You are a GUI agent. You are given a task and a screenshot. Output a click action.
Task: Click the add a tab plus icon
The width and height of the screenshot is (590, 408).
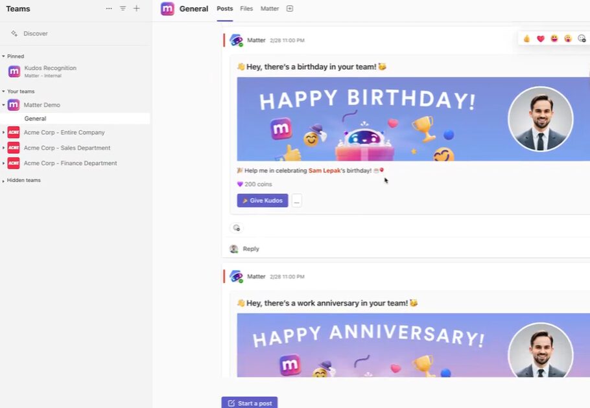click(x=290, y=8)
